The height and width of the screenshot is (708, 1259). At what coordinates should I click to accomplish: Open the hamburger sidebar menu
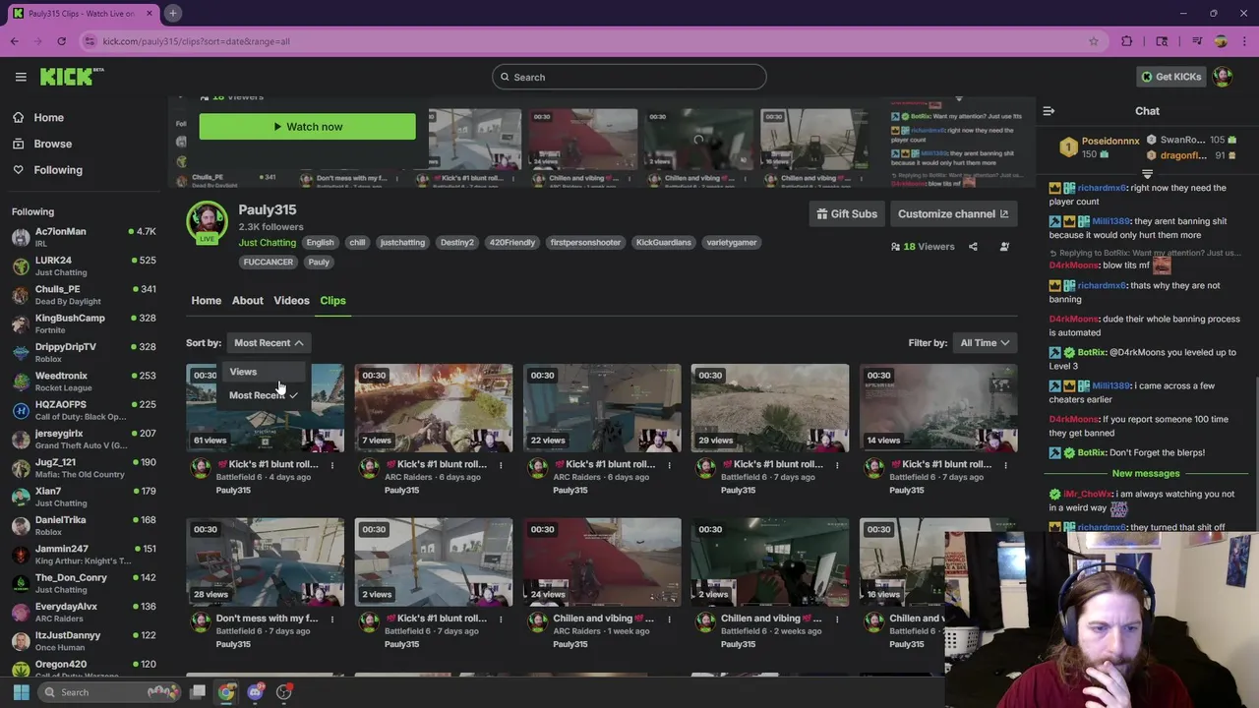[20, 77]
